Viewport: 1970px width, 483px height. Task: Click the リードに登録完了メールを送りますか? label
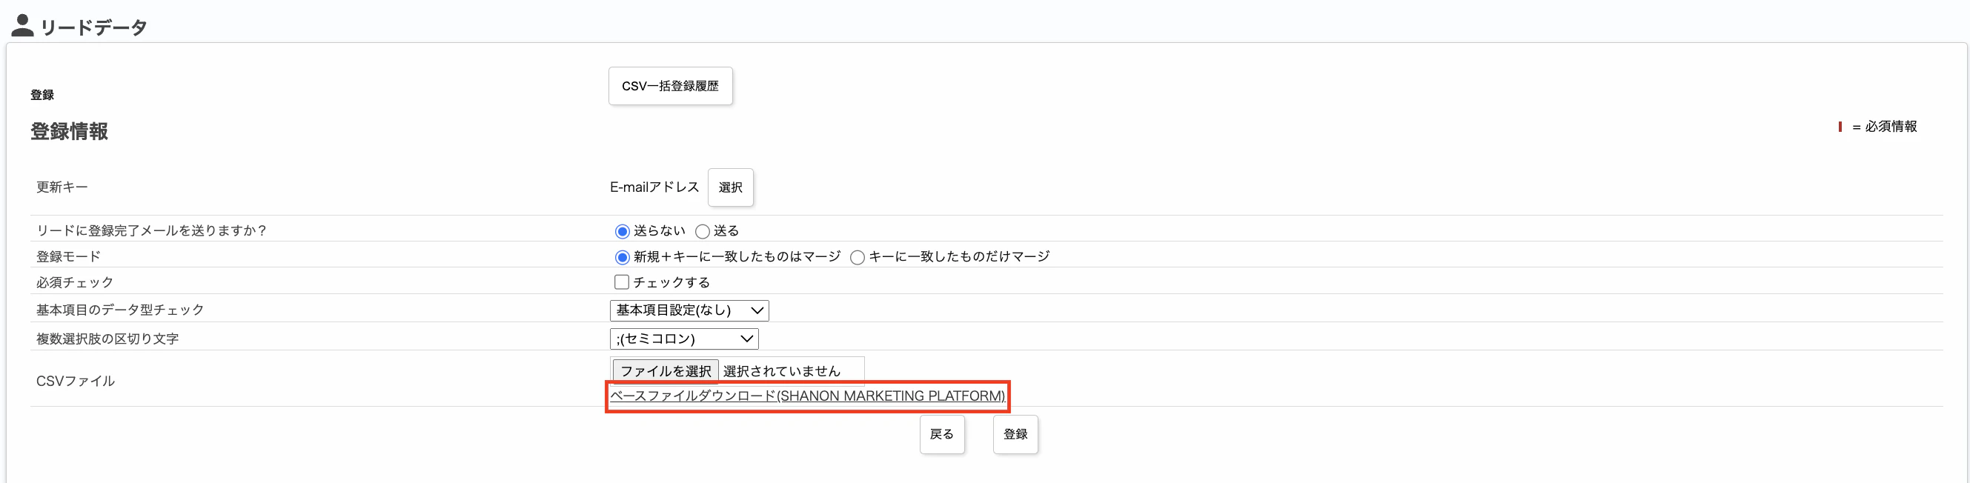[x=150, y=231]
